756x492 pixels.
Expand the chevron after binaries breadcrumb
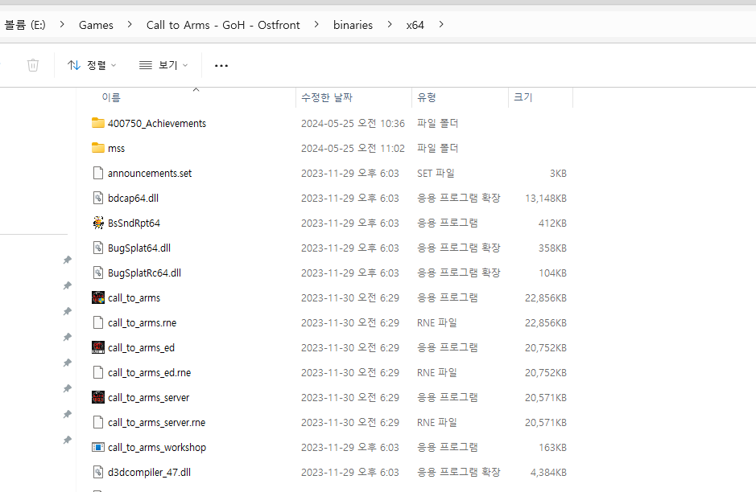tap(390, 24)
